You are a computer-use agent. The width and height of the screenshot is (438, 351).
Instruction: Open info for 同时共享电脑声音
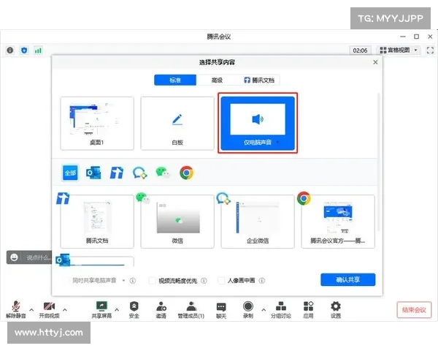pyautogui.click(x=133, y=281)
